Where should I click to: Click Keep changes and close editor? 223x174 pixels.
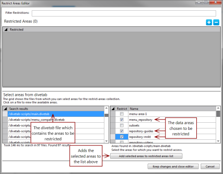click(x=173, y=166)
